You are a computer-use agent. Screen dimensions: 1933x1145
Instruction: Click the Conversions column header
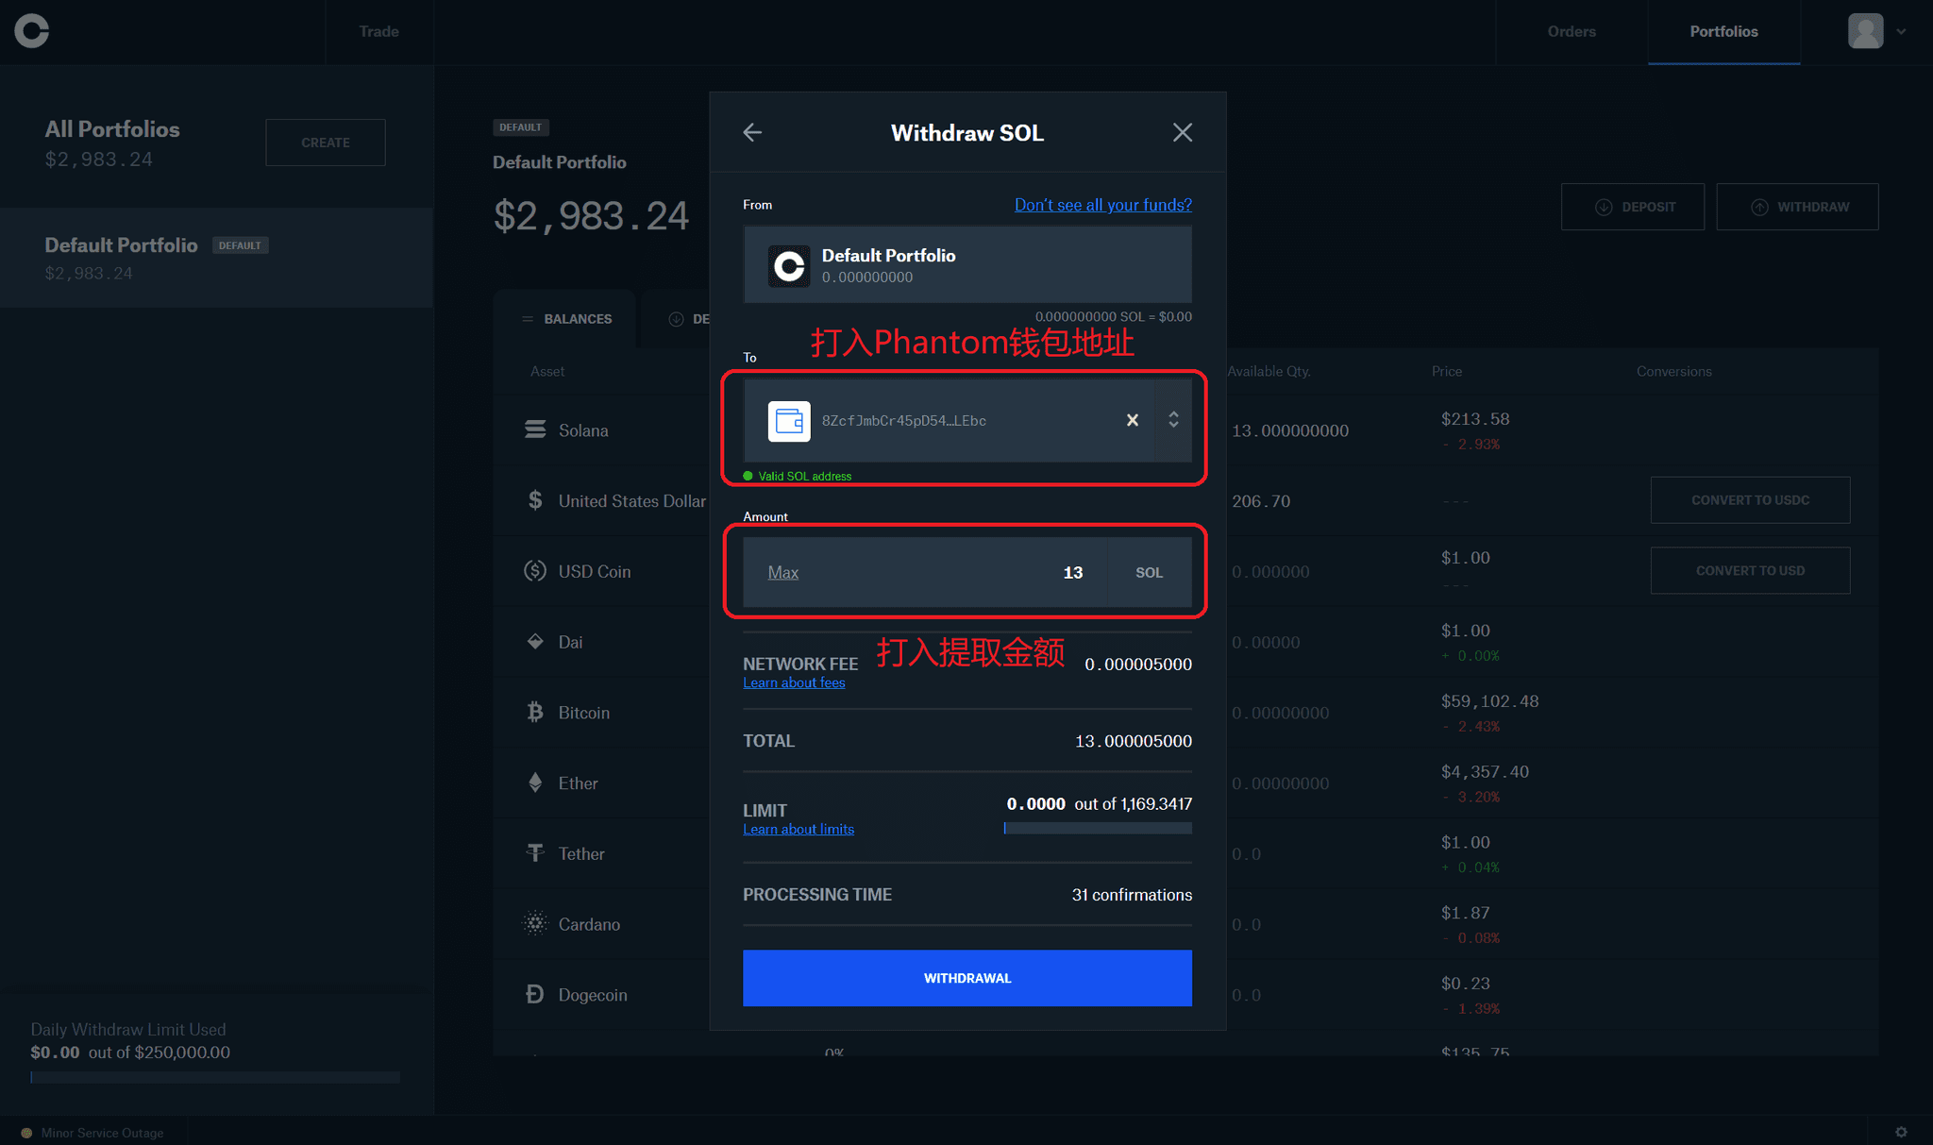coord(1673,371)
